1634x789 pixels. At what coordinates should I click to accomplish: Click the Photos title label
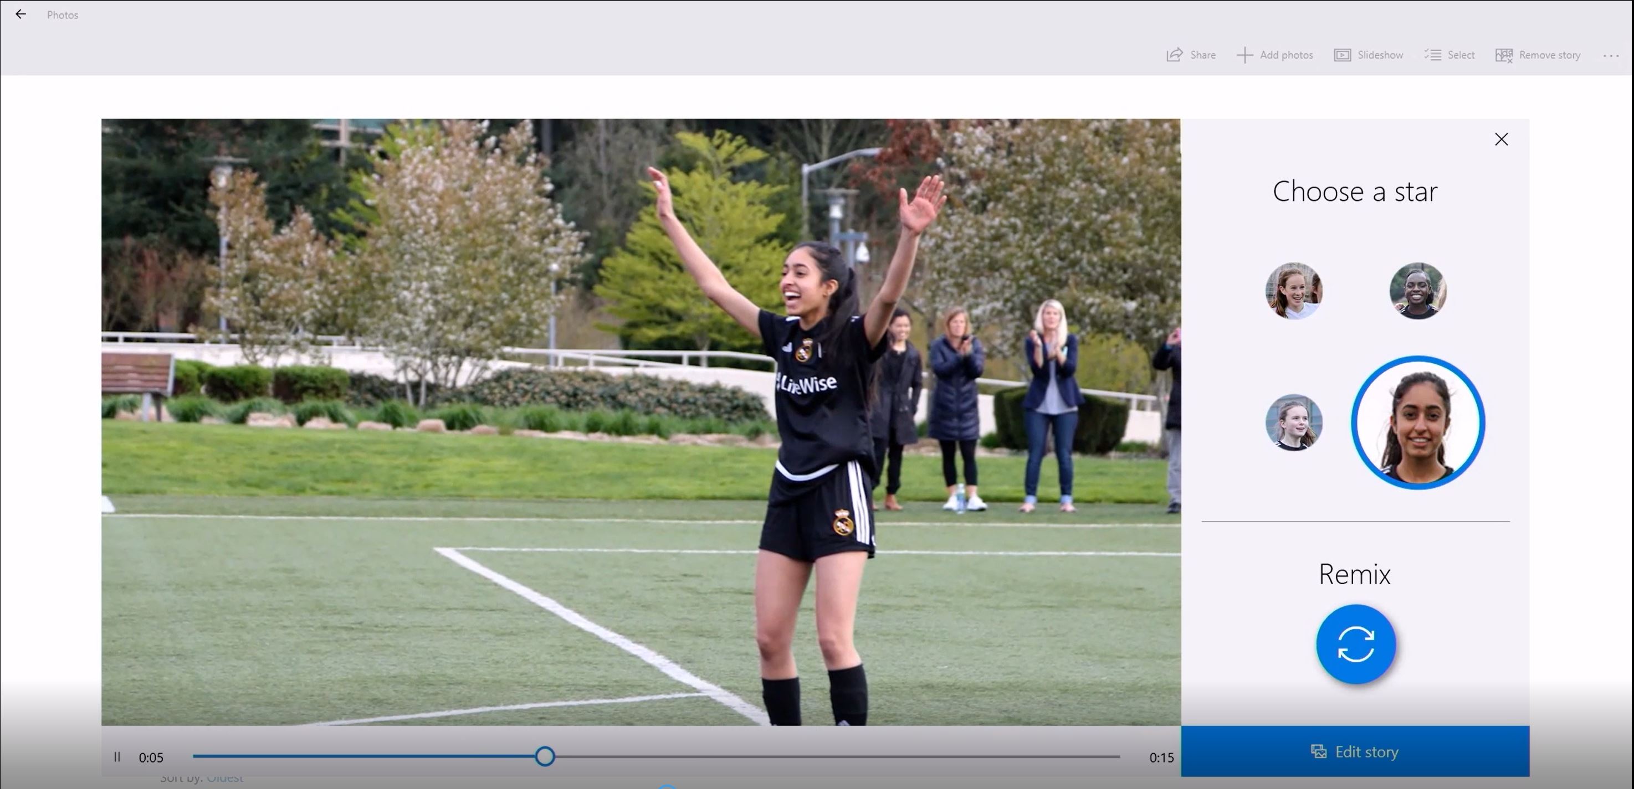point(62,14)
